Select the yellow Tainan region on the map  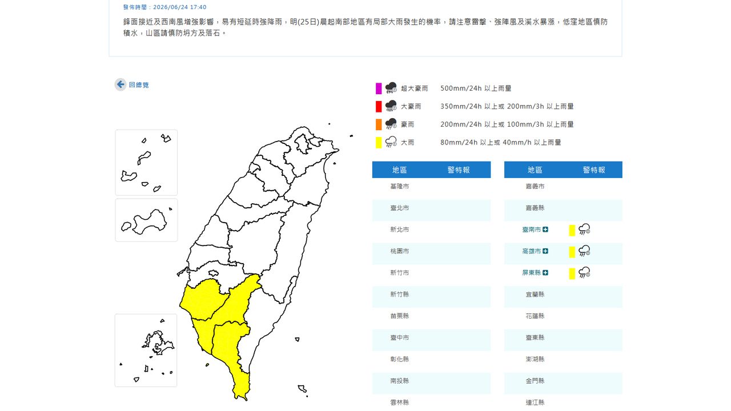(x=203, y=300)
